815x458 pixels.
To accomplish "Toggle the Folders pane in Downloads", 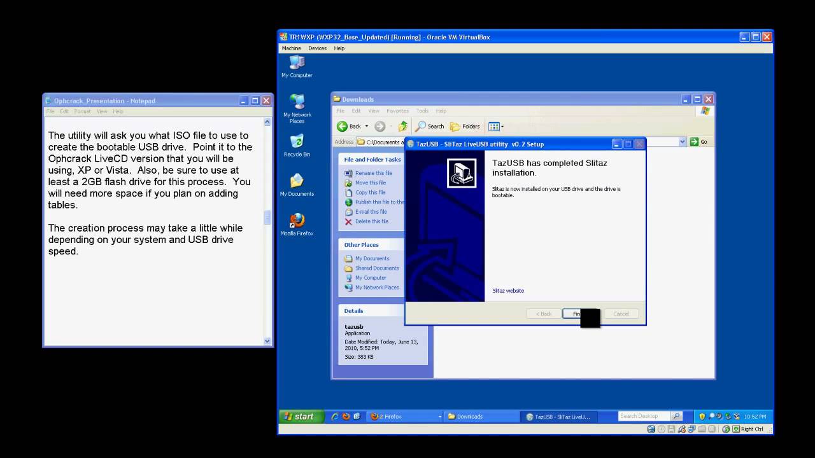I will coord(465,126).
